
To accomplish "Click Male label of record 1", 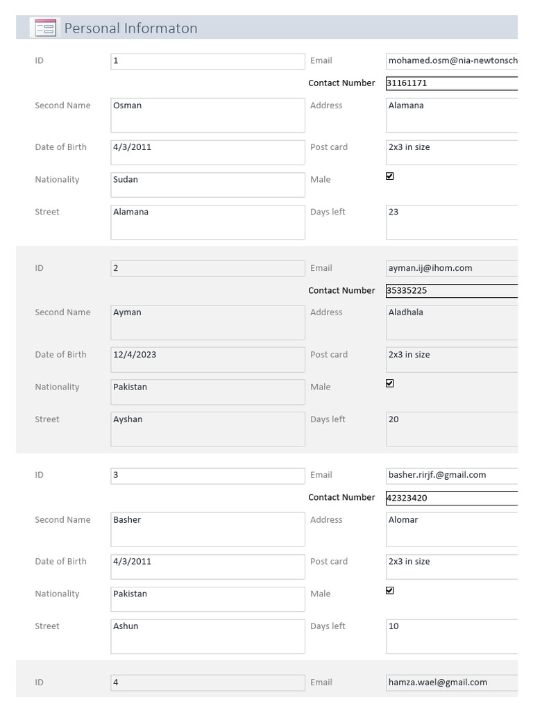I will [321, 180].
